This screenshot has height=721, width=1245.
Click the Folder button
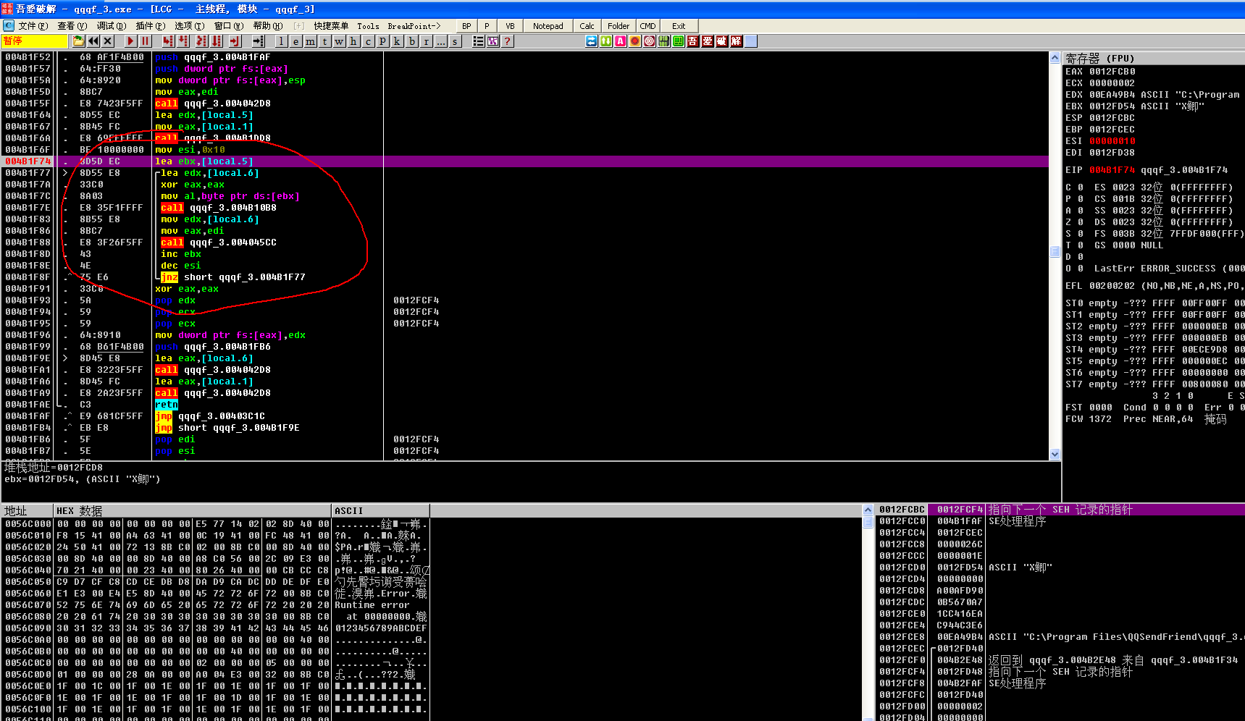(x=619, y=26)
